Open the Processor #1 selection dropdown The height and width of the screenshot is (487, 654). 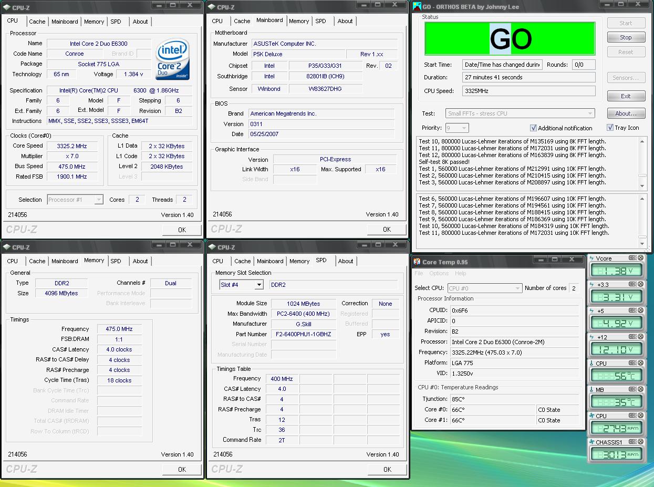75,200
